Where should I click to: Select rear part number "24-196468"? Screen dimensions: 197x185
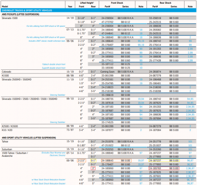(x=155, y=80)
